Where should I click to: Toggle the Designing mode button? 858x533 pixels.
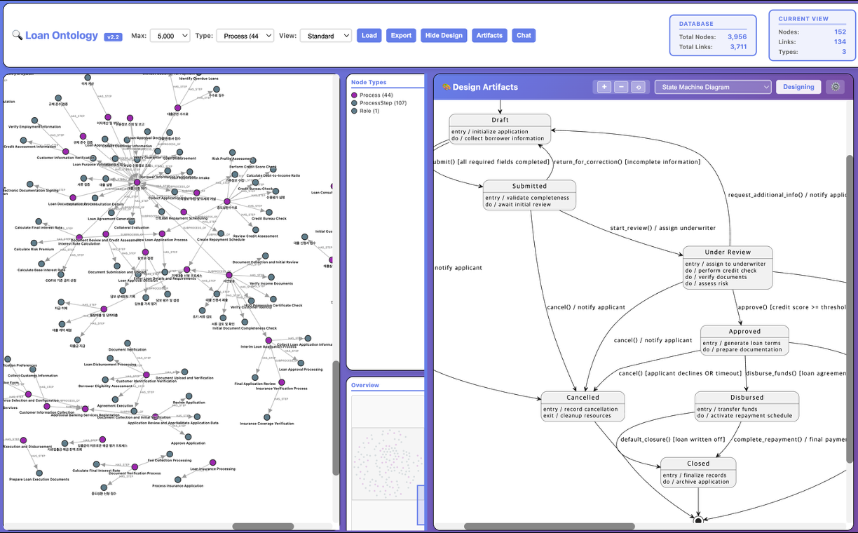tap(798, 87)
